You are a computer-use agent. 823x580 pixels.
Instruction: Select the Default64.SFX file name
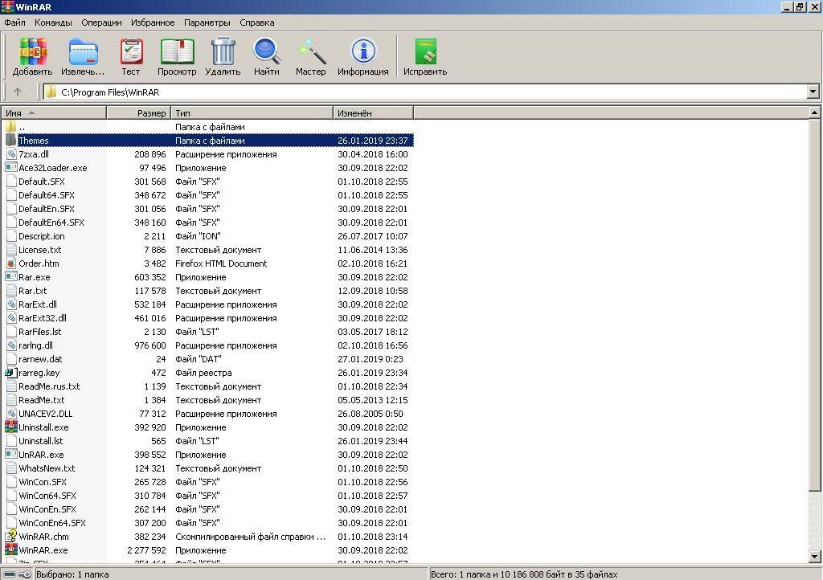[x=46, y=195]
